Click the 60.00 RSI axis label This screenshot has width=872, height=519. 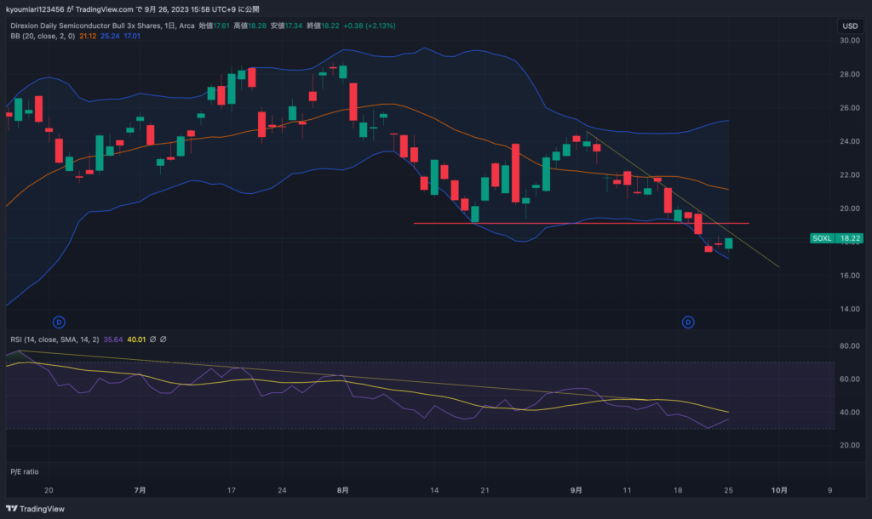[850, 379]
